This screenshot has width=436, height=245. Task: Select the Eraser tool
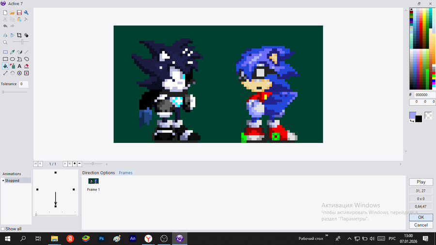click(27, 66)
